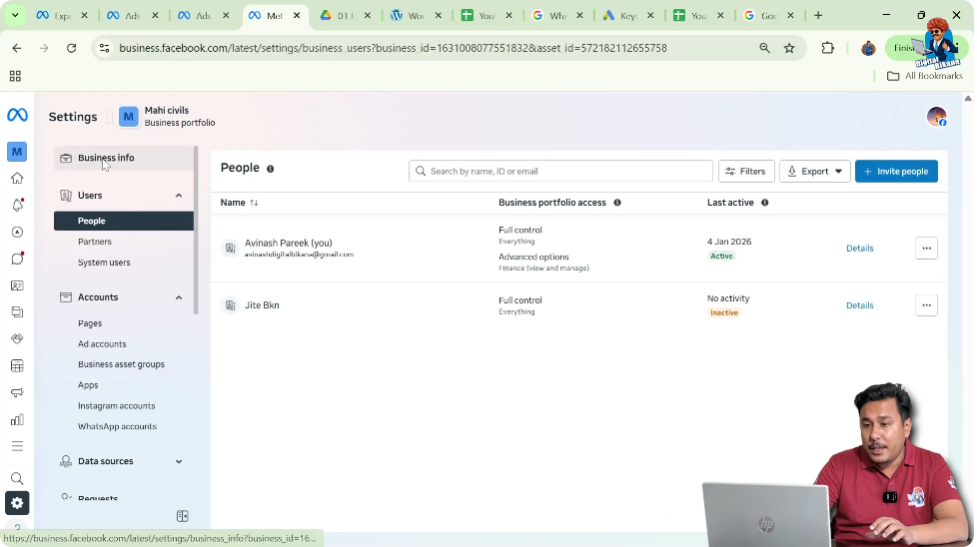
Task: Click the Meta logo in left rail
Action: point(17,115)
